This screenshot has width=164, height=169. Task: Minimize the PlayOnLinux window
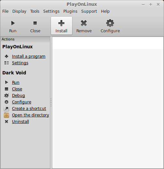pos(143,5)
